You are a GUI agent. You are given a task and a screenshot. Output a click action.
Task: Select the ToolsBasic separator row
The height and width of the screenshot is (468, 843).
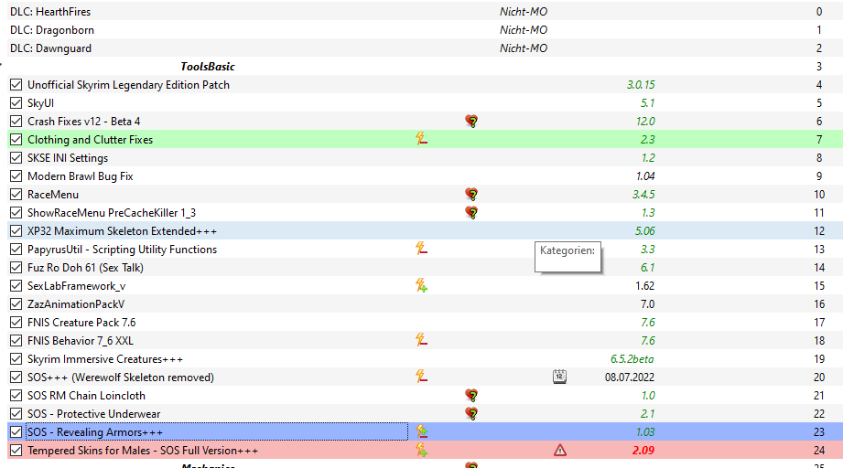pyautogui.click(x=208, y=67)
